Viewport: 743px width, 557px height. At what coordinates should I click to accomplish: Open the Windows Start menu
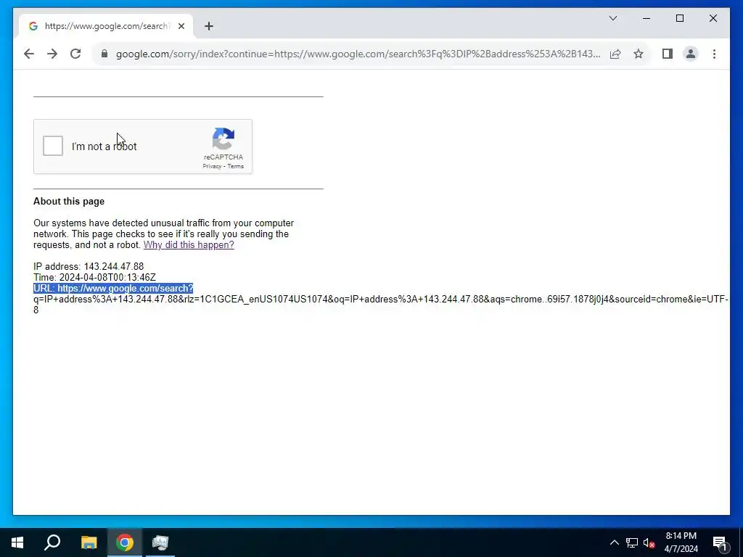[17, 542]
